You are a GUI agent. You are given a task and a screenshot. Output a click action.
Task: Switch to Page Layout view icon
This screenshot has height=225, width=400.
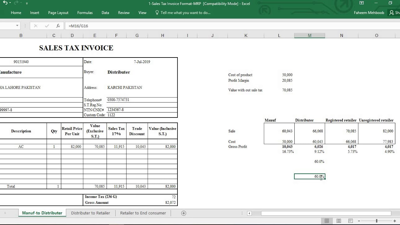coord(339,220)
